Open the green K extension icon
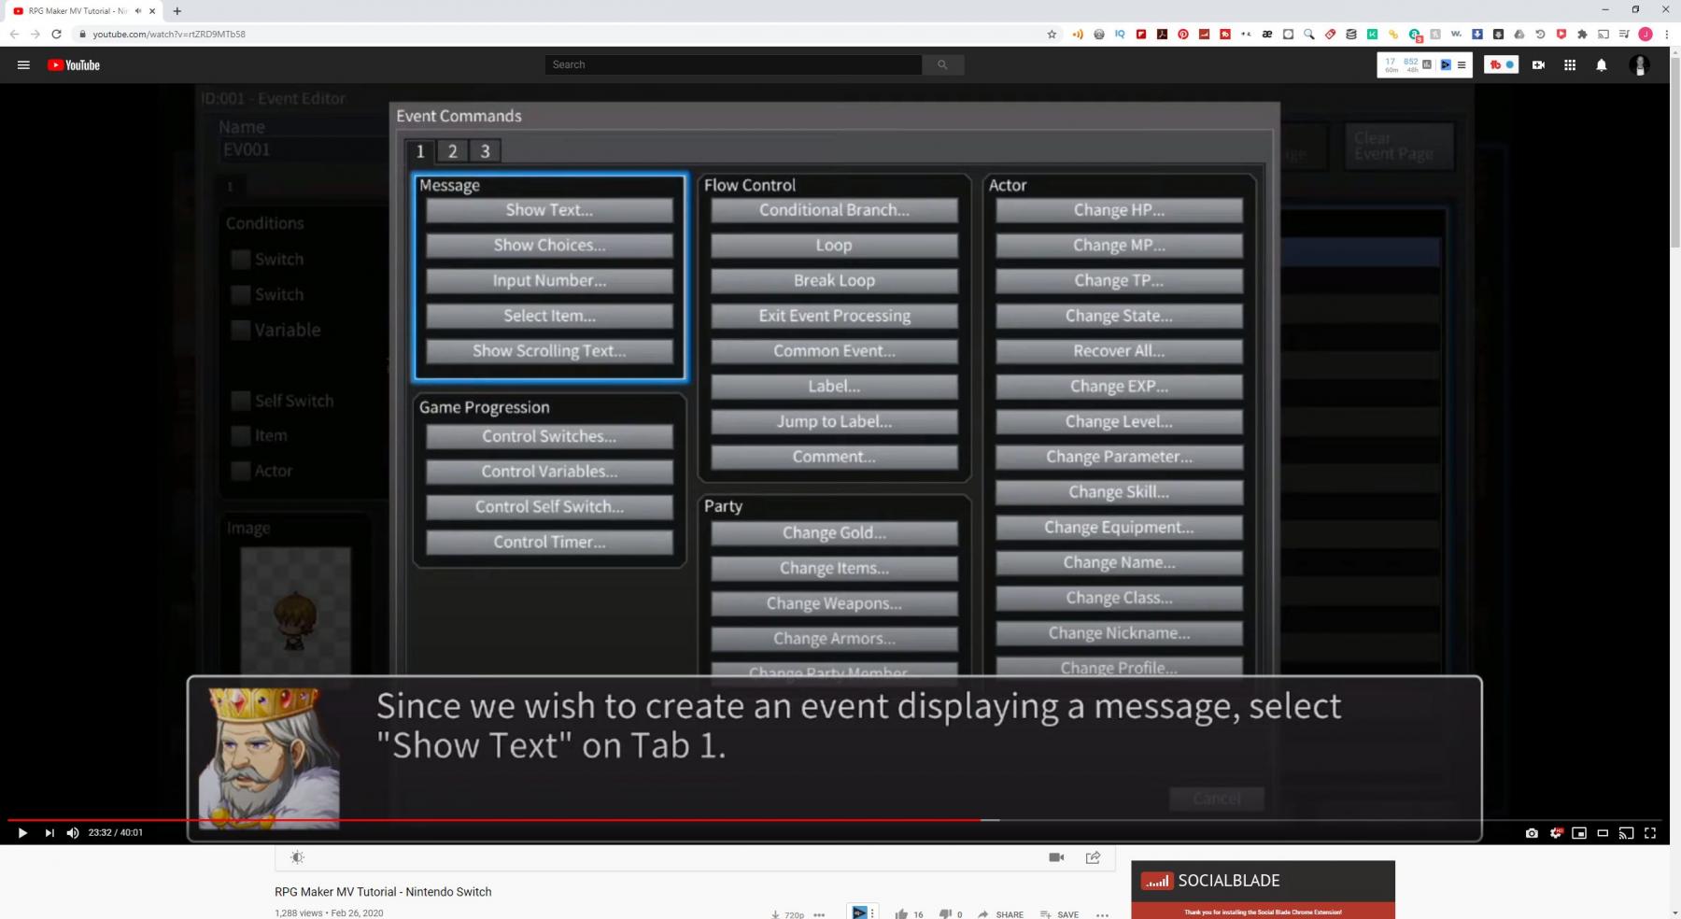This screenshot has width=1681, height=919. pyautogui.click(x=1372, y=34)
